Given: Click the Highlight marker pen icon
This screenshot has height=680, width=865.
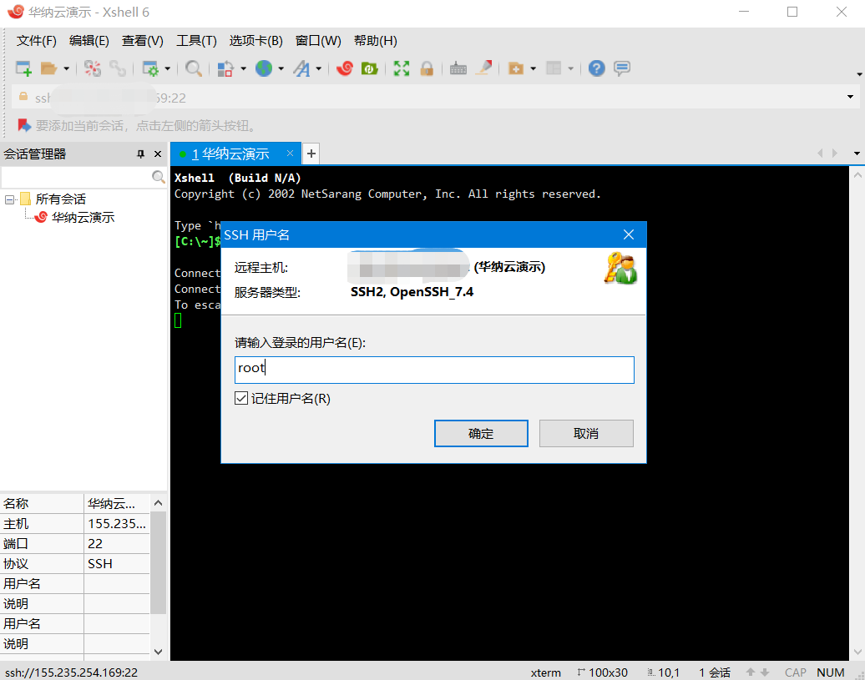Looking at the screenshot, I should pos(483,68).
